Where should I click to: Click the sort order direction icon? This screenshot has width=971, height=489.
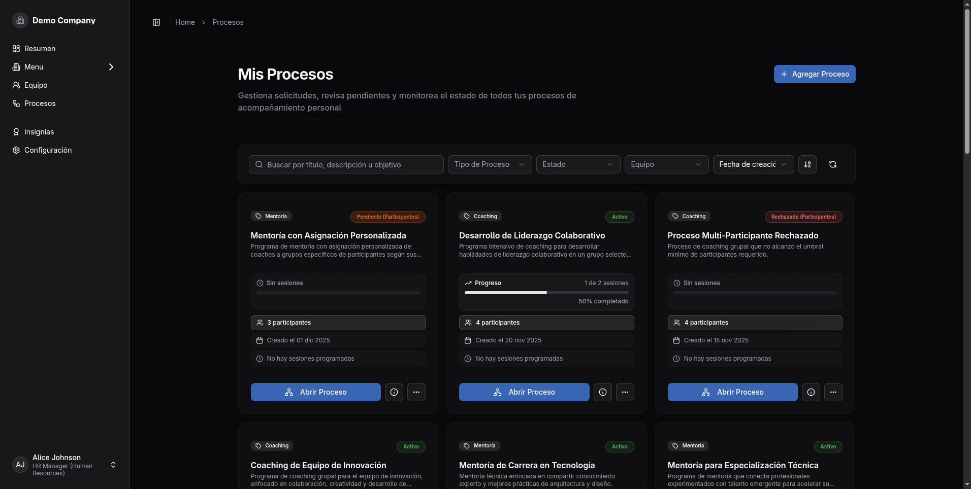pyautogui.click(x=807, y=164)
